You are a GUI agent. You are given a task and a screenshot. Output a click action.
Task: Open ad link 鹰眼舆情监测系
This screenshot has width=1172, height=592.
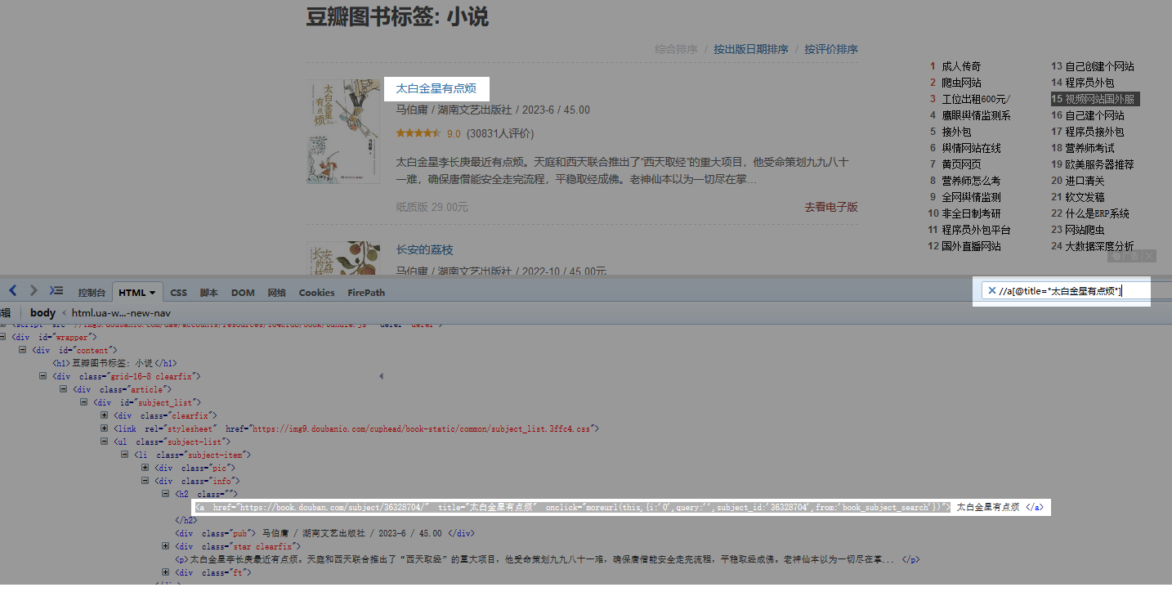pos(976,115)
